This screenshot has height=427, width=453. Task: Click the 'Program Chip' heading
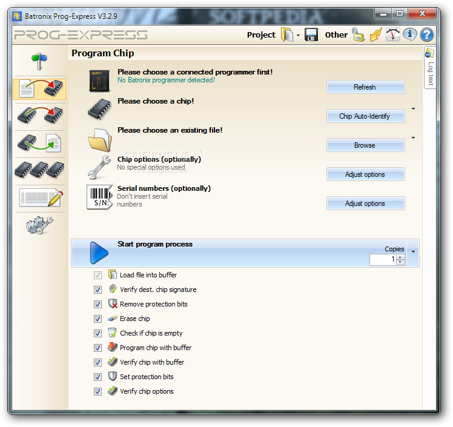pos(103,53)
